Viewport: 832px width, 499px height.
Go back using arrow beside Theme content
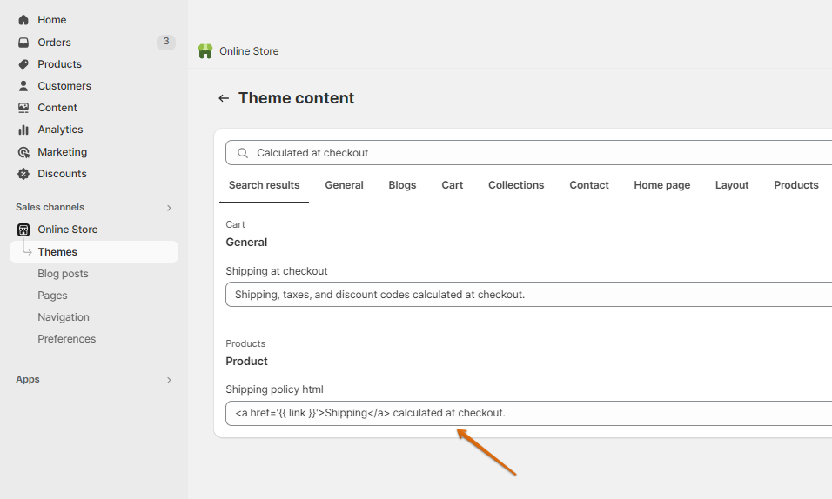(224, 98)
